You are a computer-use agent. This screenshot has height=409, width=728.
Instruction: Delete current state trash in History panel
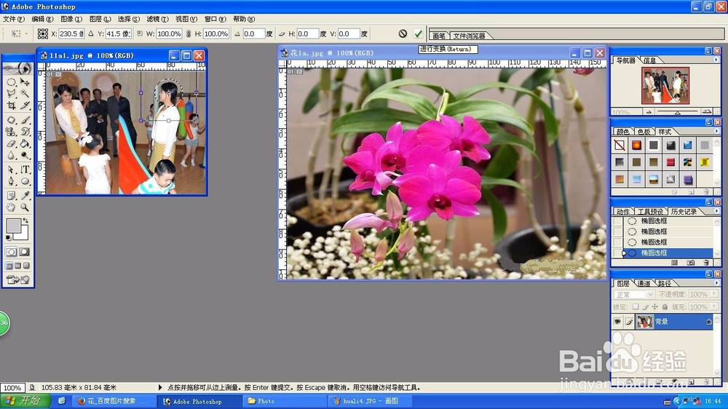(706, 263)
